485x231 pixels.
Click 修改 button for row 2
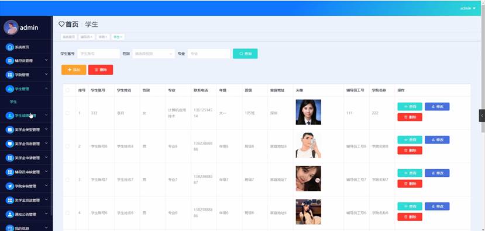437,140
